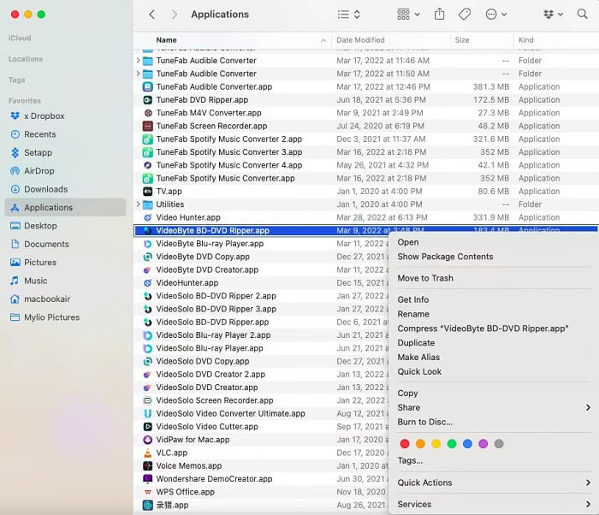Click the Tags toolbar icon
The width and height of the screenshot is (599, 515).
pyautogui.click(x=464, y=15)
